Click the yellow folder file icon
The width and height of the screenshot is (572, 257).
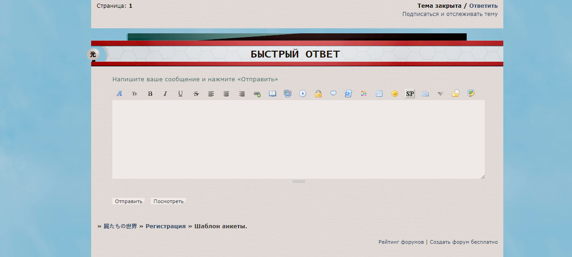point(456,94)
